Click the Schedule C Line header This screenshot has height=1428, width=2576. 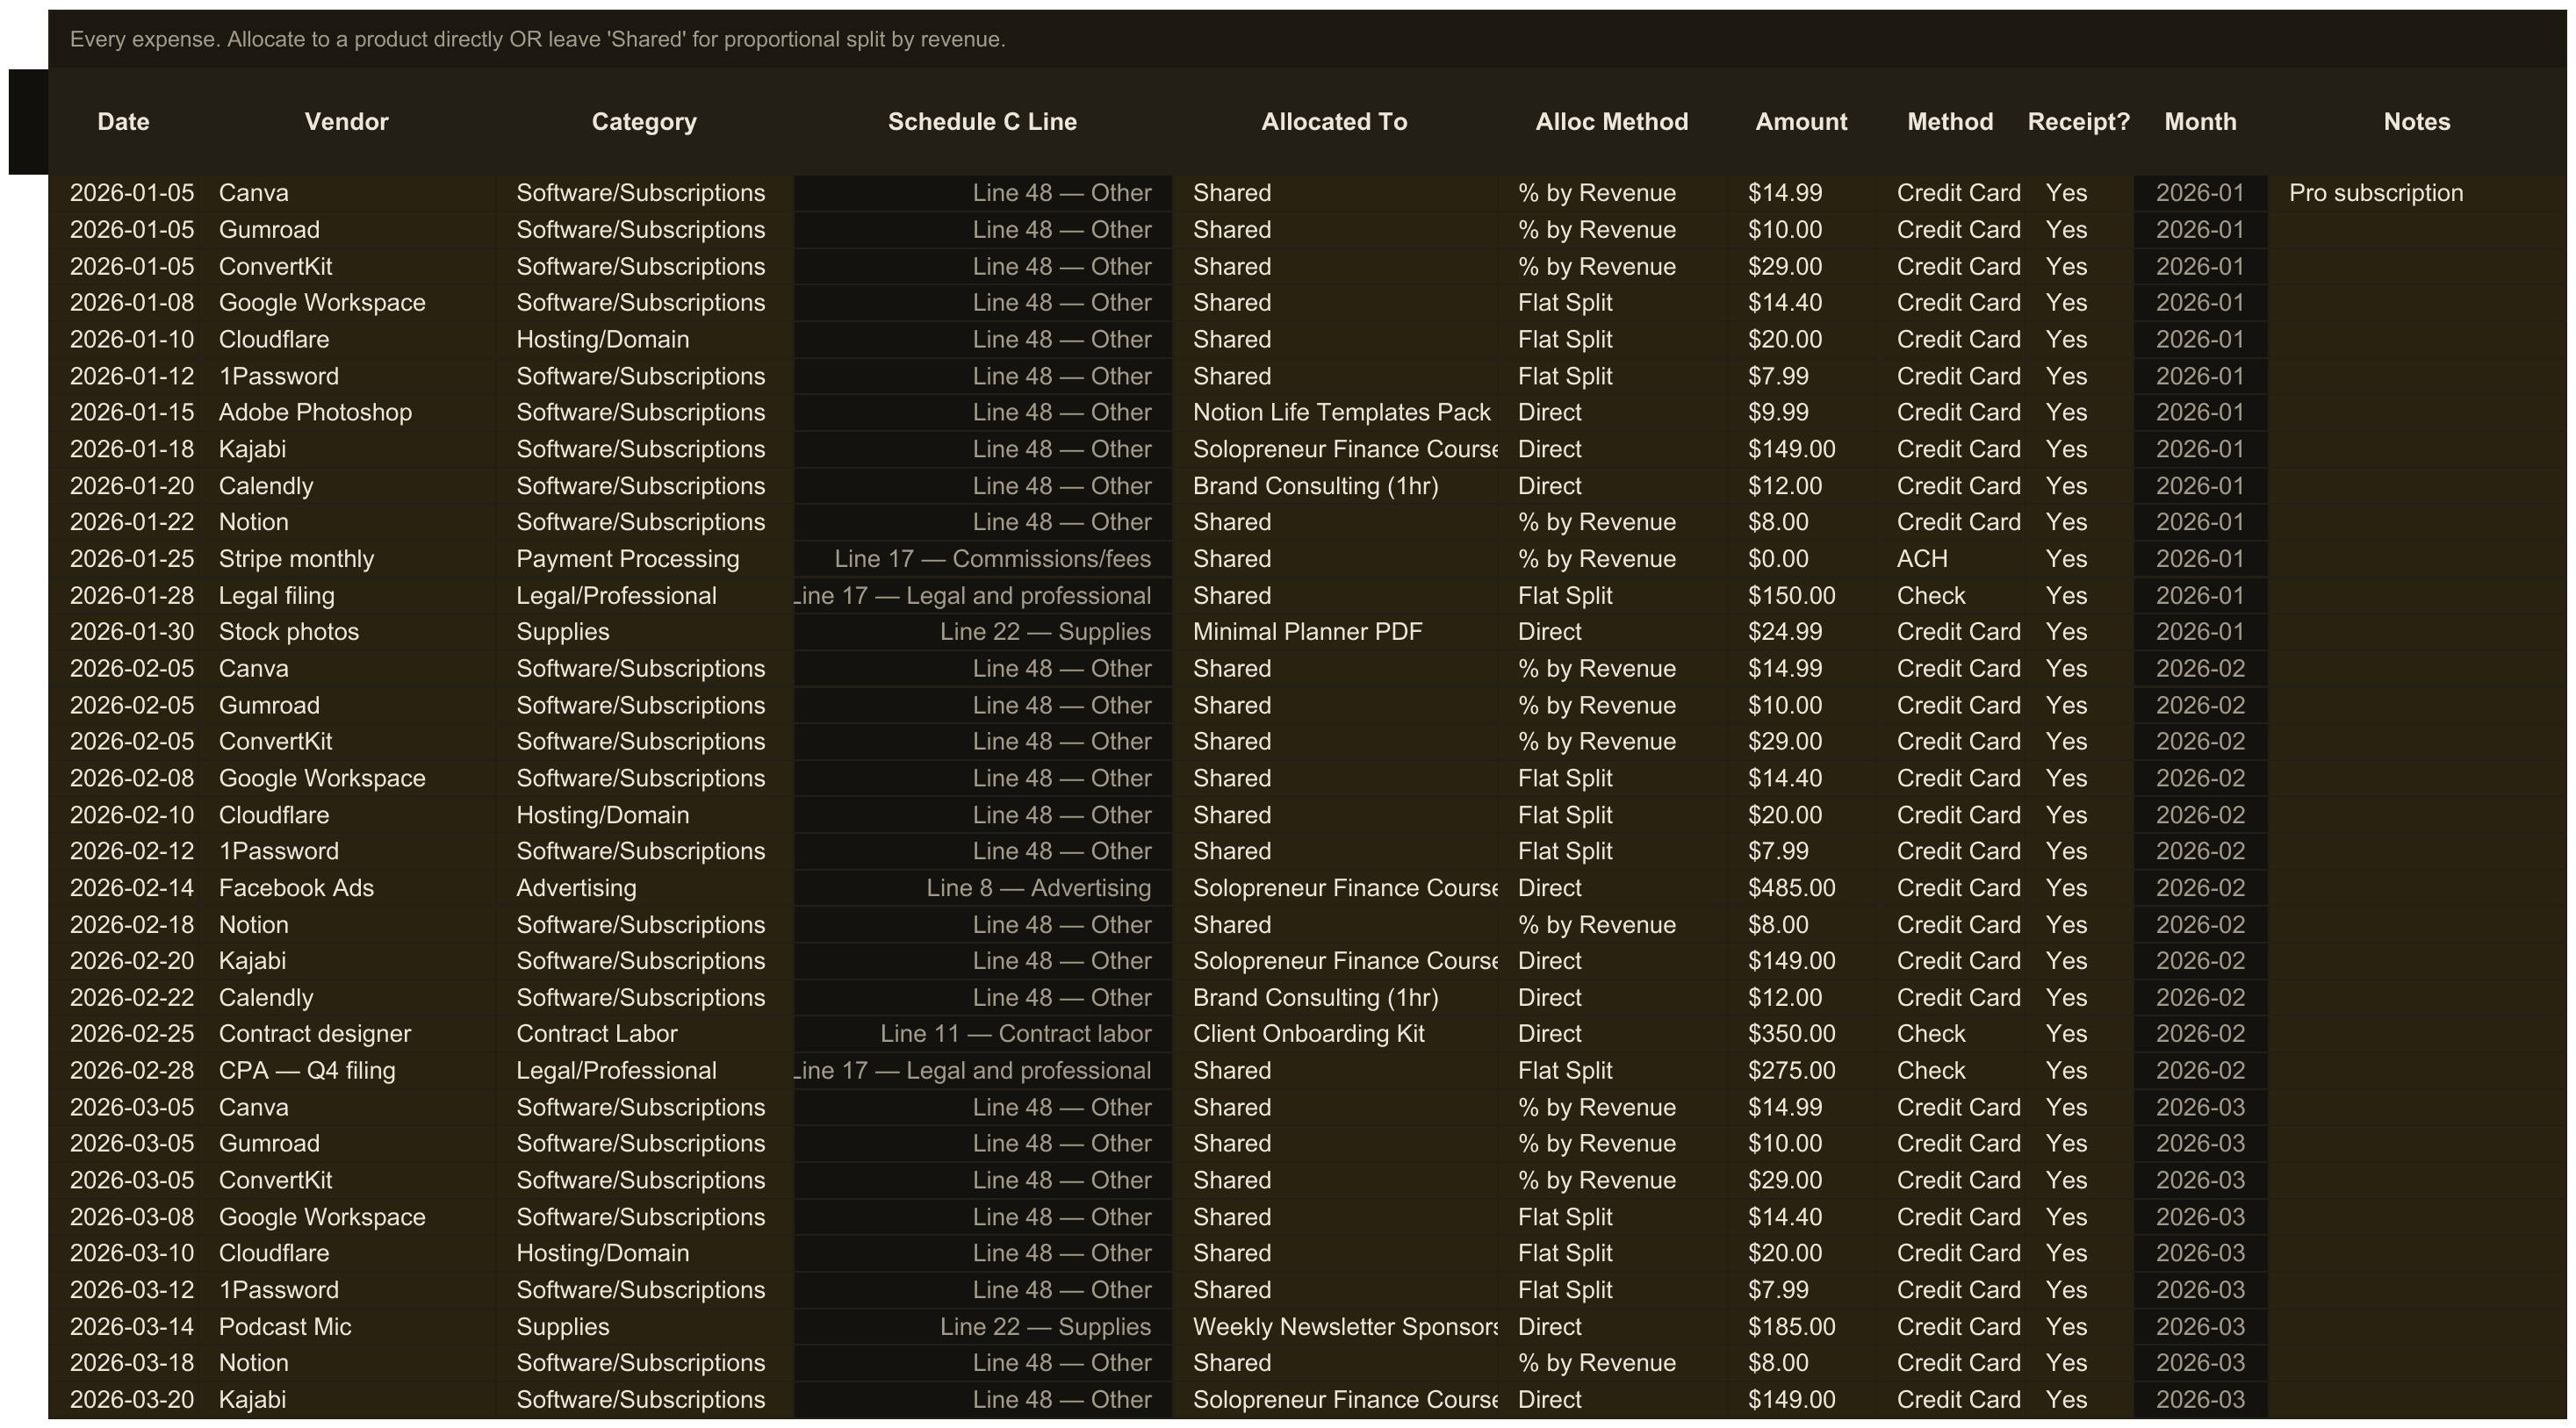tap(983, 122)
